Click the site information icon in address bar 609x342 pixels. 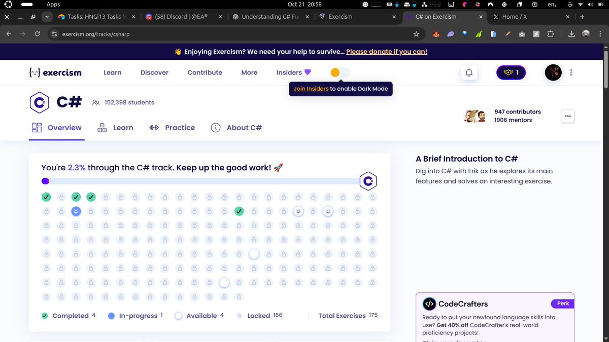coord(54,34)
